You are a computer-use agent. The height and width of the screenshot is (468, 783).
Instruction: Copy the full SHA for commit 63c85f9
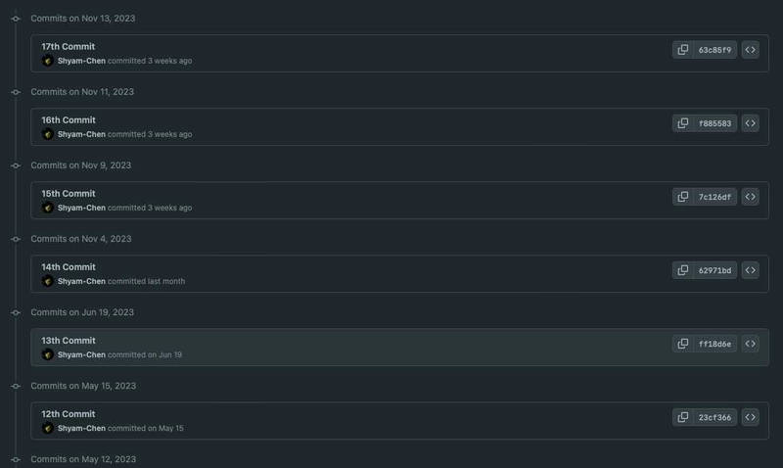[682, 50]
